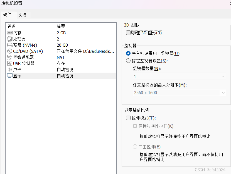Enable the 加速 3D 图形 checkbox
Viewport: 231px width, 174px height.
point(128,33)
